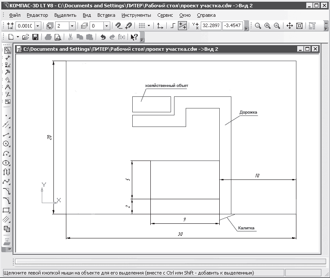
Task: Open the Файл menu
Action: pos(15,15)
